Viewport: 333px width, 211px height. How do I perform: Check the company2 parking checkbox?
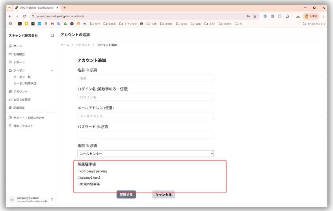[x=79, y=171]
